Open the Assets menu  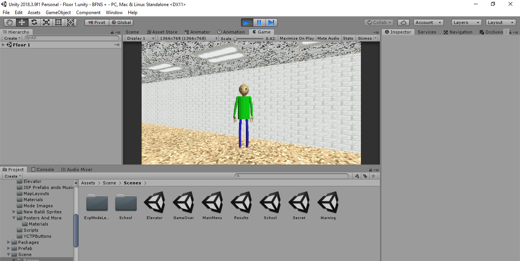coord(34,13)
